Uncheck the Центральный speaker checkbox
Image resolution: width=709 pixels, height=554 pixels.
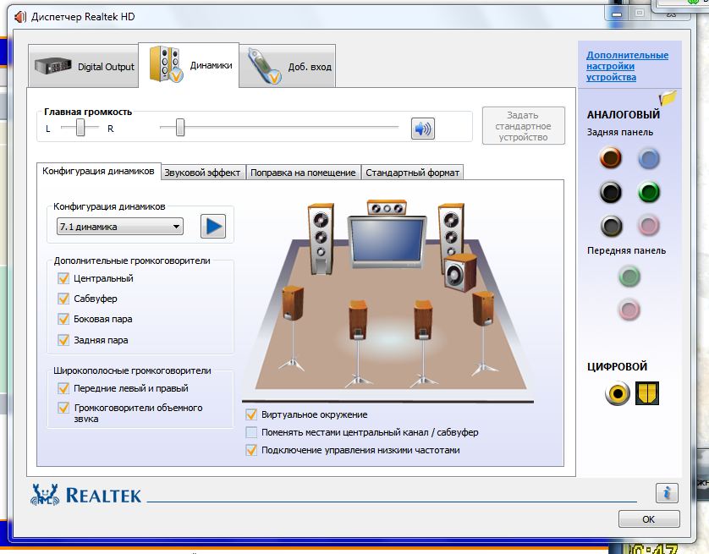pyautogui.click(x=63, y=278)
